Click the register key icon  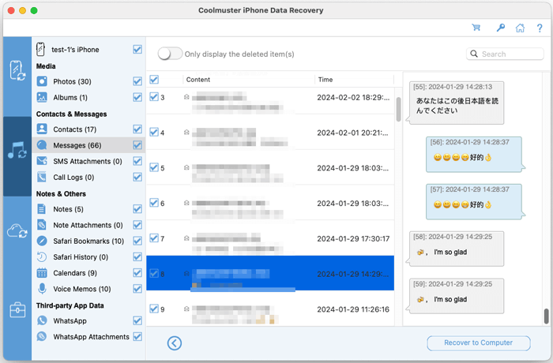(500, 28)
